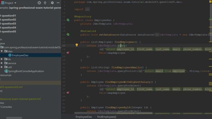Click findEmployees() in the breadcrumb bar
The height and width of the screenshot is (119, 212).
pos(107,117)
